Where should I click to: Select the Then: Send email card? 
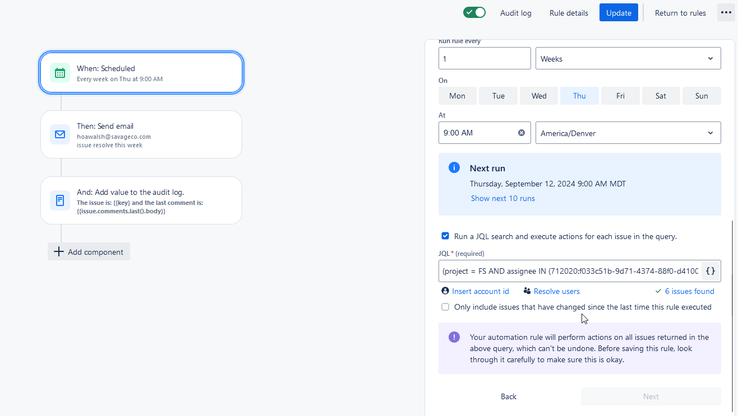(x=141, y=134)
